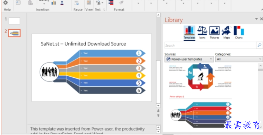
Task: Click the slide editor vertical scrollbar thumb
Action: click(x=158, y=82)
